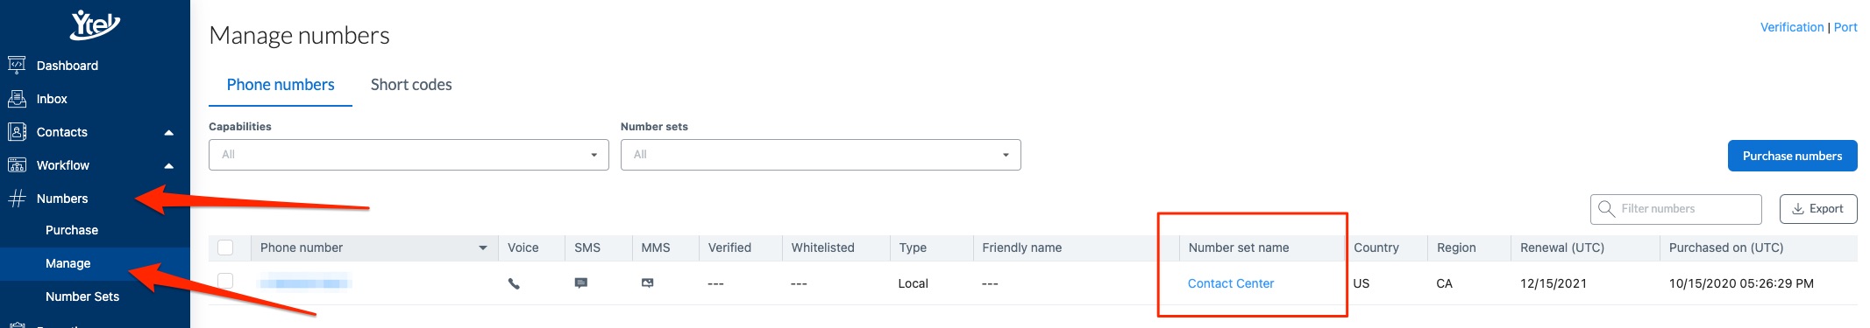Click the Contacts icon in sidebar

[x=17, y=131]
